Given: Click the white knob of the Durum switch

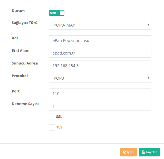Looking at the screenshot, I should click(x=62, y=13).
